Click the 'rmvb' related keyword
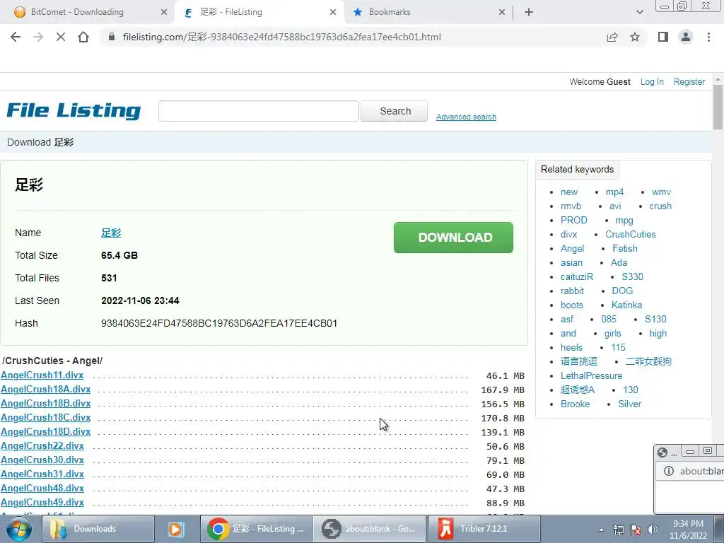 571,206
